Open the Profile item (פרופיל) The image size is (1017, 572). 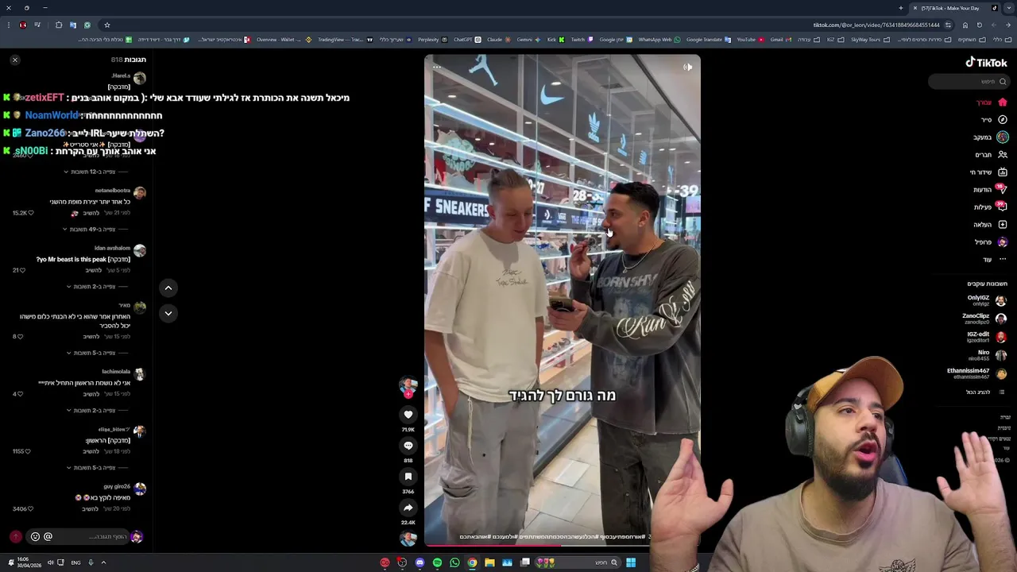pos(991,242)
